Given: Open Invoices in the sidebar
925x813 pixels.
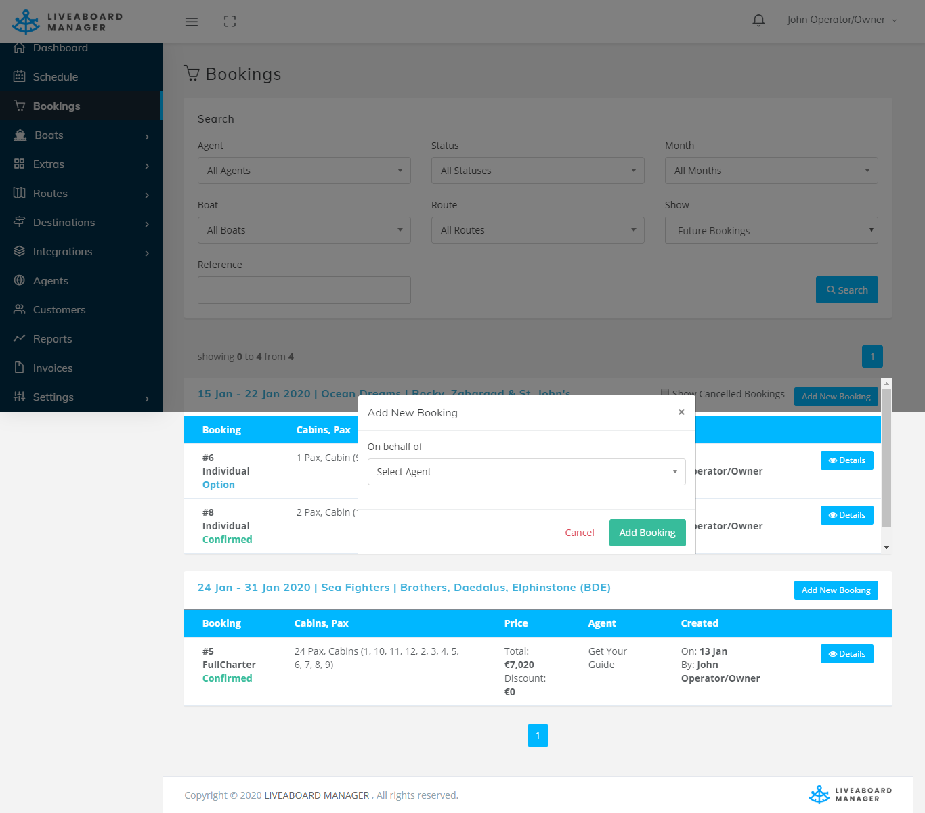Looking at the screenshot, I should click(52, 368).
